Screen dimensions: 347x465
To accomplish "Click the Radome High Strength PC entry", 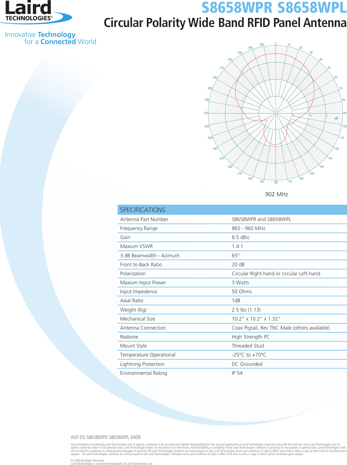I will (251, 337).
